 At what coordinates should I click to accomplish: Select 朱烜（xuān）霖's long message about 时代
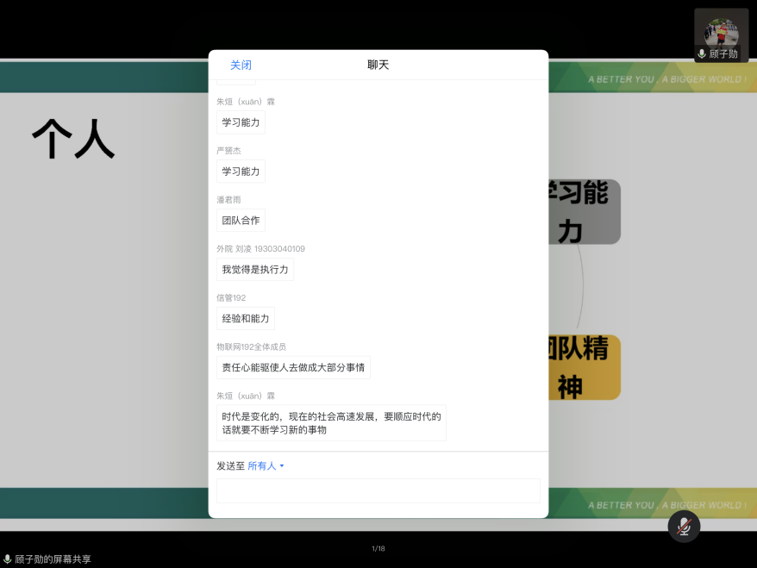click(x=330, y=422)
